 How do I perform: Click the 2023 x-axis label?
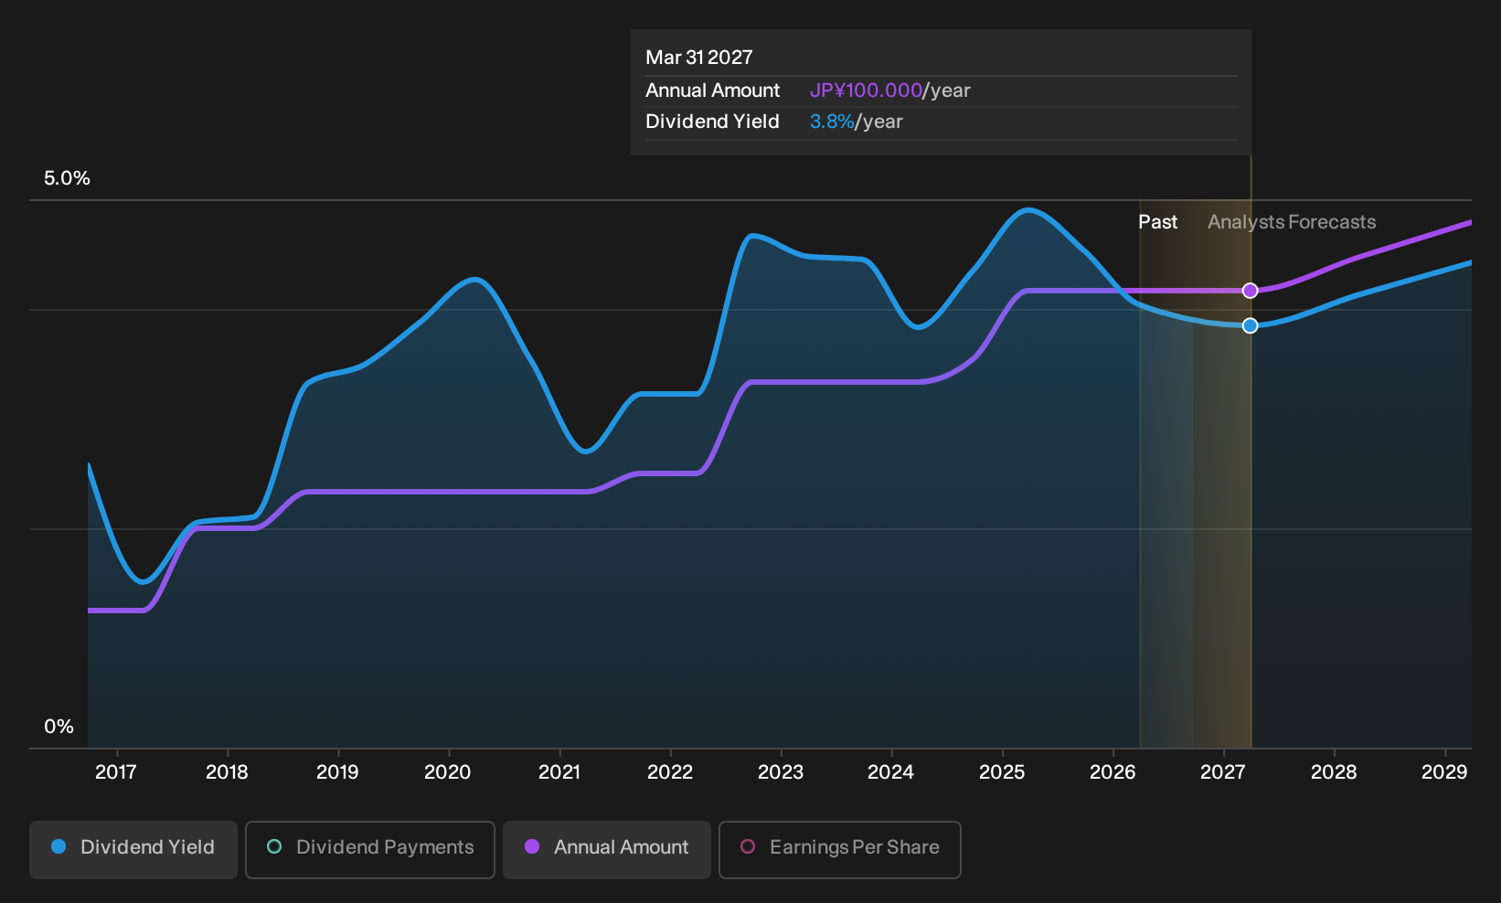[x=781, y=772]
